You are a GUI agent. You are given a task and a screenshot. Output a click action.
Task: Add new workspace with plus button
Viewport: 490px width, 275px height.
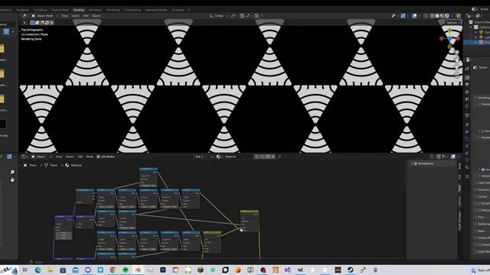coord(188,10)
